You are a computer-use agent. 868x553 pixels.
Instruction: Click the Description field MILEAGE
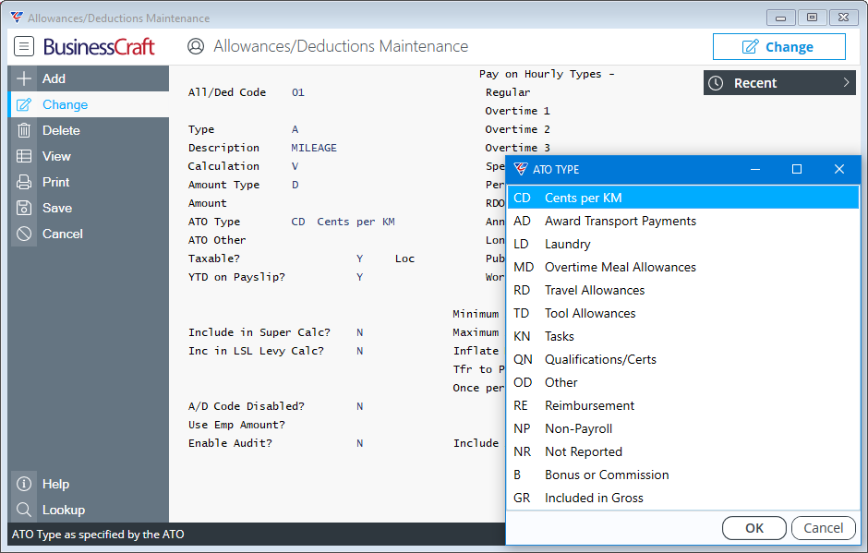tap(314, 148)
